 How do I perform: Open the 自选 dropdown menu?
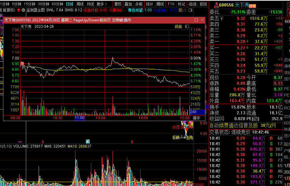coord(192,4)
